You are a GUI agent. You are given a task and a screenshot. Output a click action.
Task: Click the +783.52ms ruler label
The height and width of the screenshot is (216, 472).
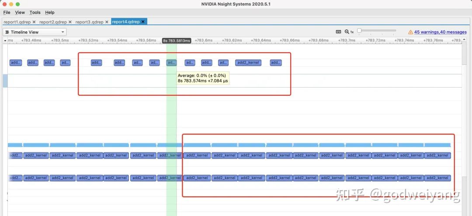87,40
